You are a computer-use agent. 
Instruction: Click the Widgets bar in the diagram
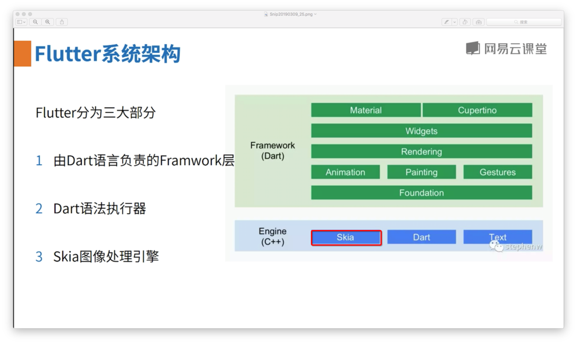point(421,131)
